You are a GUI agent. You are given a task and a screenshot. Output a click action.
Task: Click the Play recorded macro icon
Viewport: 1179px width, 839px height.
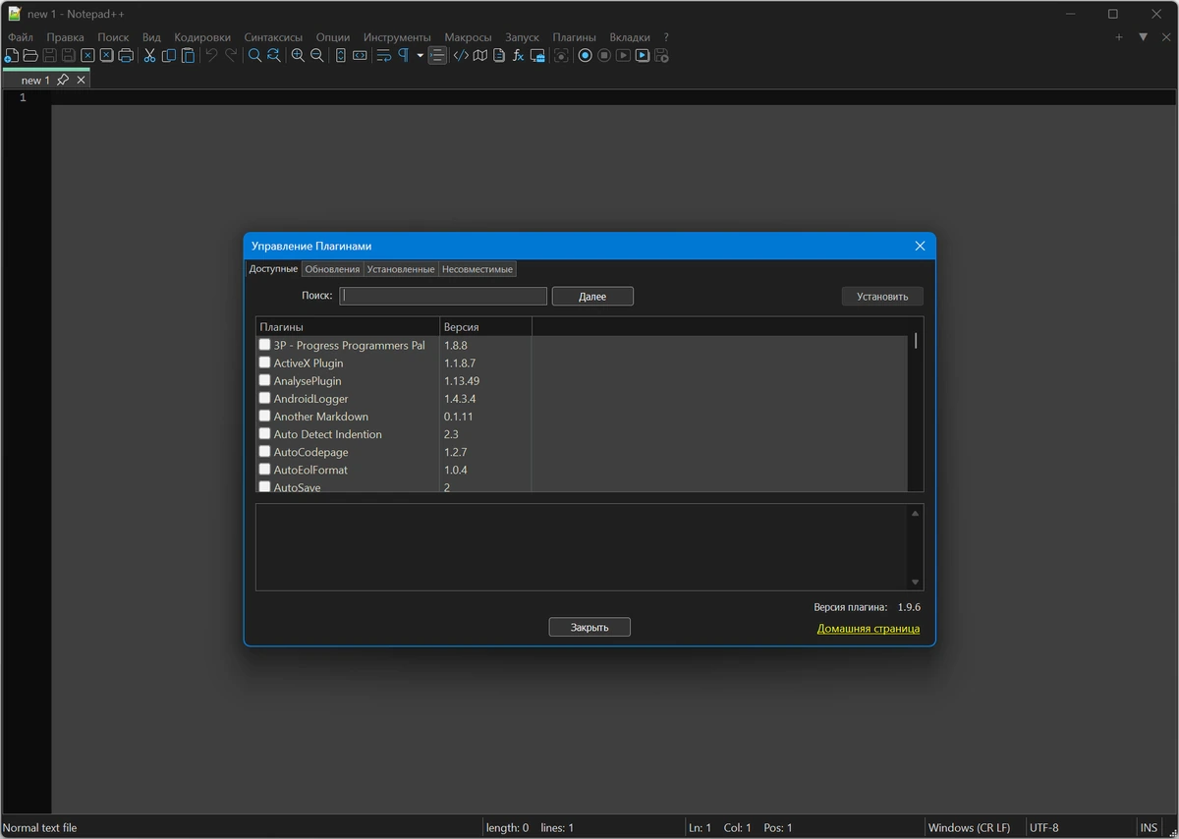click(623, 56)
